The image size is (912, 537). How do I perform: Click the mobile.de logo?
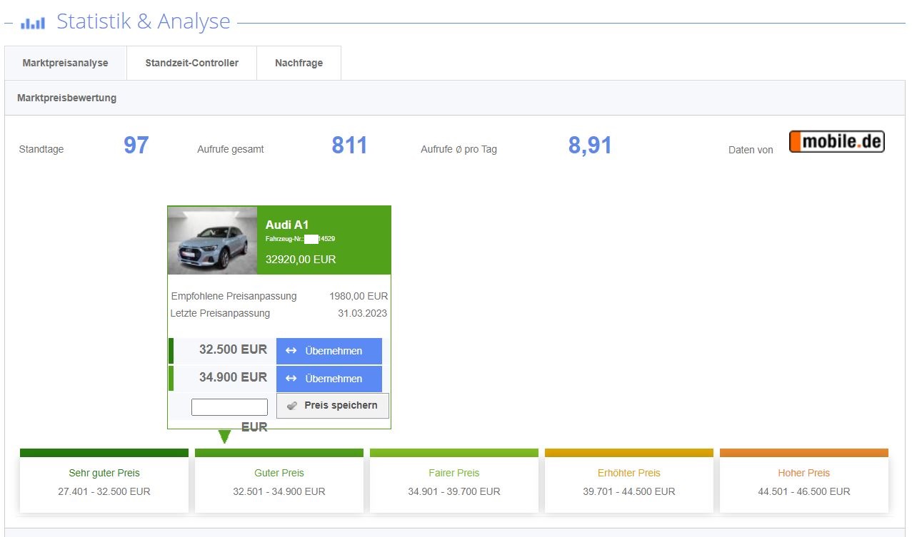pyautogui.click(x=836, y=142)
